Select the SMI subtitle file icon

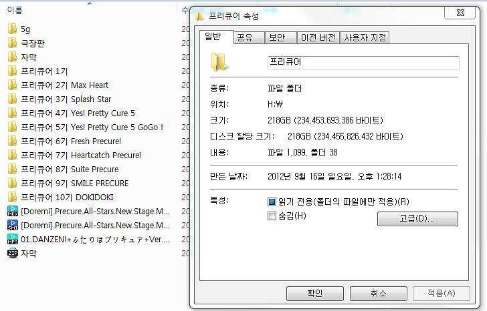(x=13, y=225)
